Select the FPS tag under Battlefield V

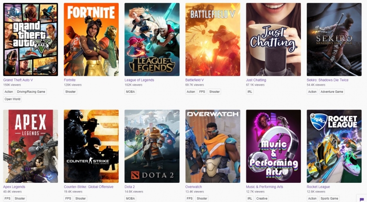click(x=202, y=92)
